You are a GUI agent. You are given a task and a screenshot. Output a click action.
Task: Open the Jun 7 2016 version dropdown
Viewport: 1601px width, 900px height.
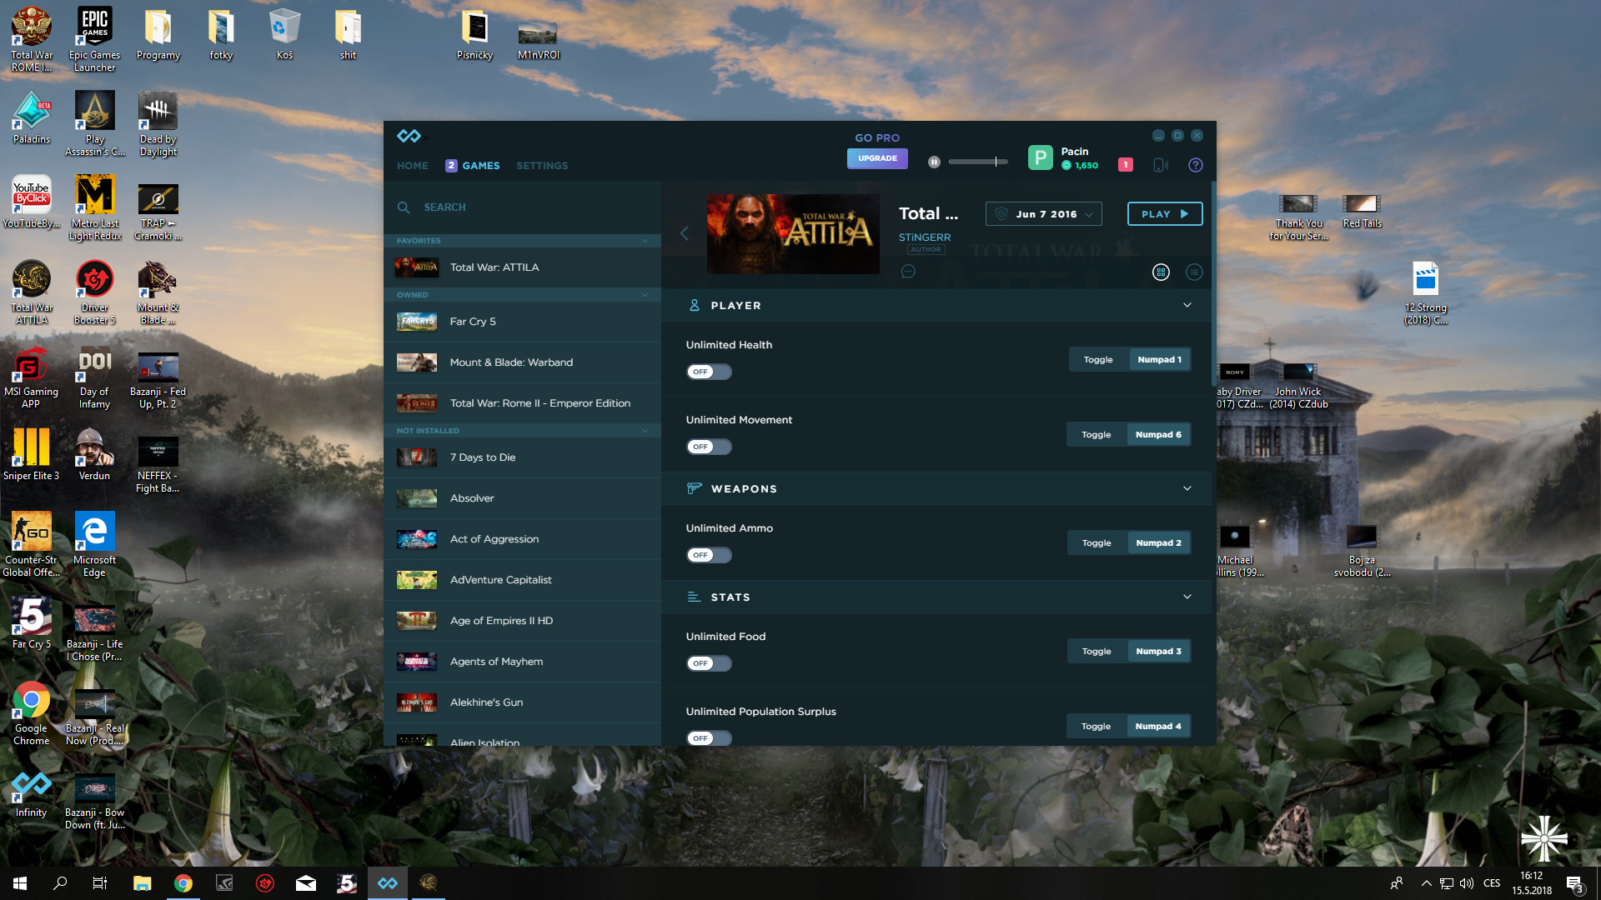click(1043, 214)
